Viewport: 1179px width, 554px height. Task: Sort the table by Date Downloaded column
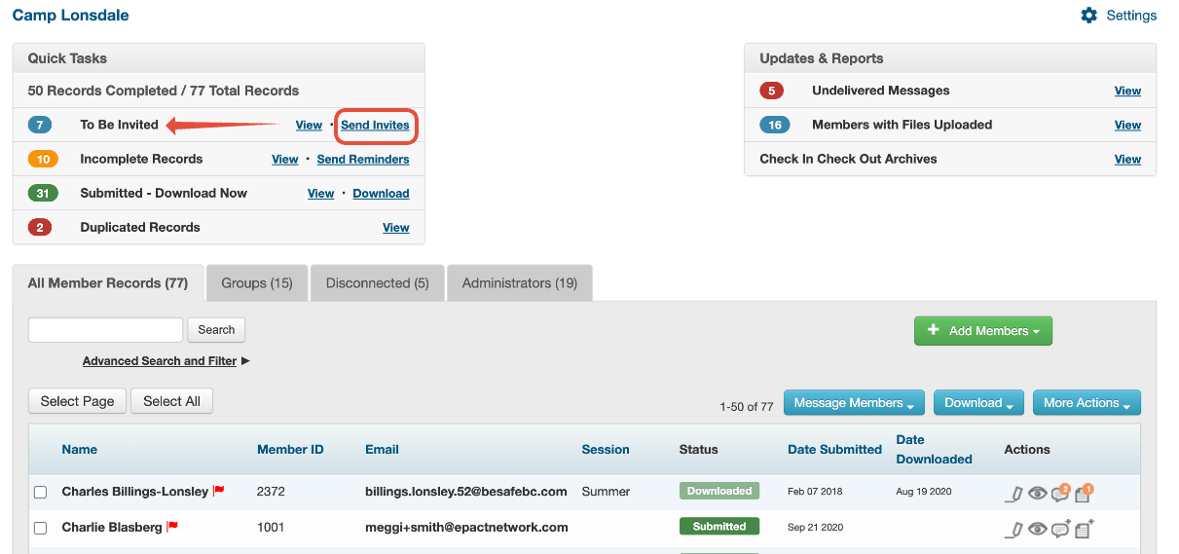click(934, 449)
